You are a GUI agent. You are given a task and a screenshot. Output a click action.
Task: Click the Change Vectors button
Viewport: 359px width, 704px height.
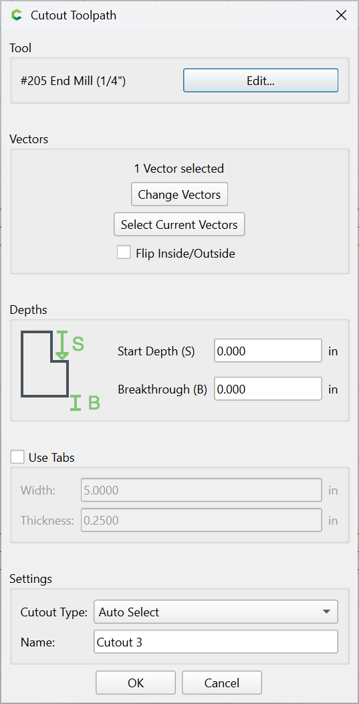tap(179, 195)
